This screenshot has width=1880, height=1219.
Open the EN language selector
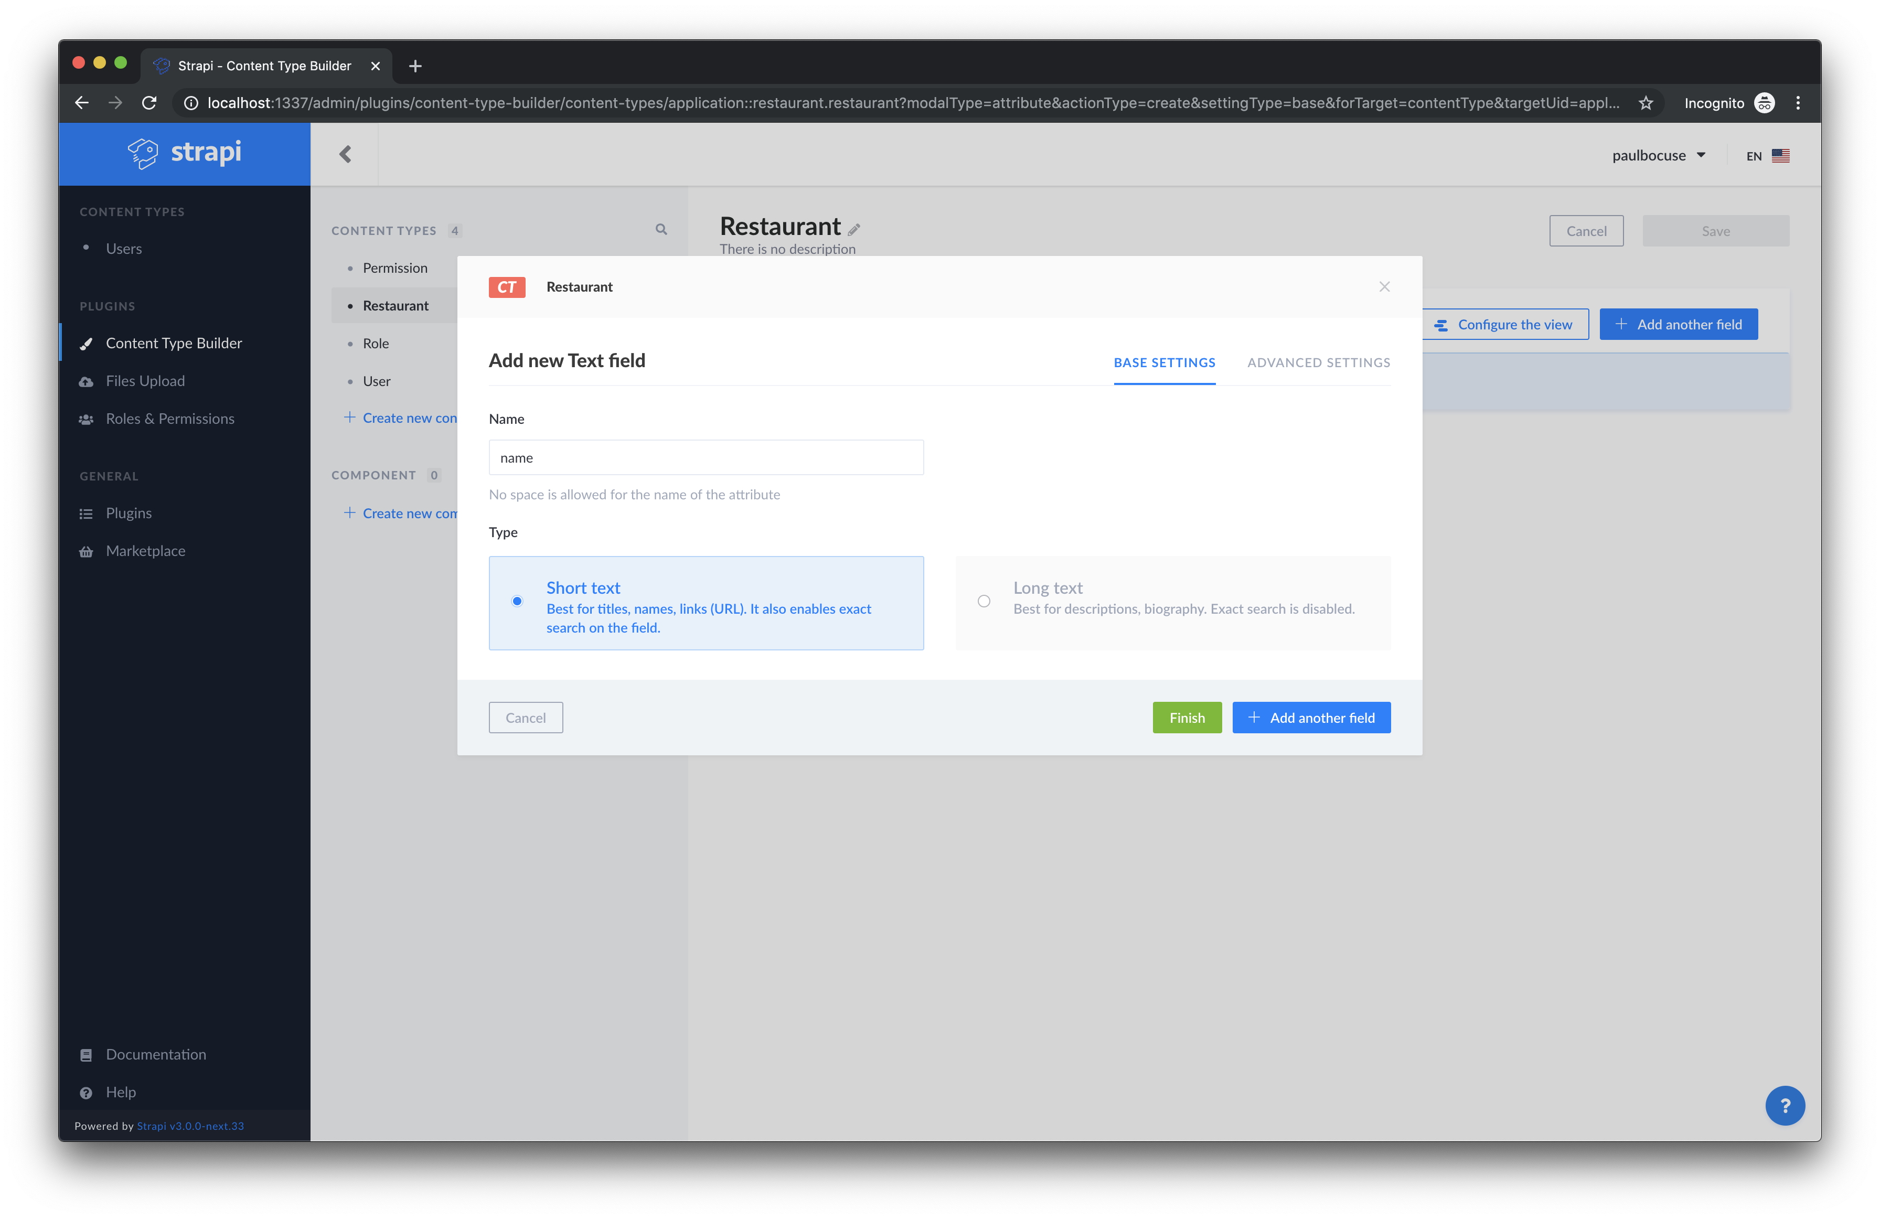1767,156
